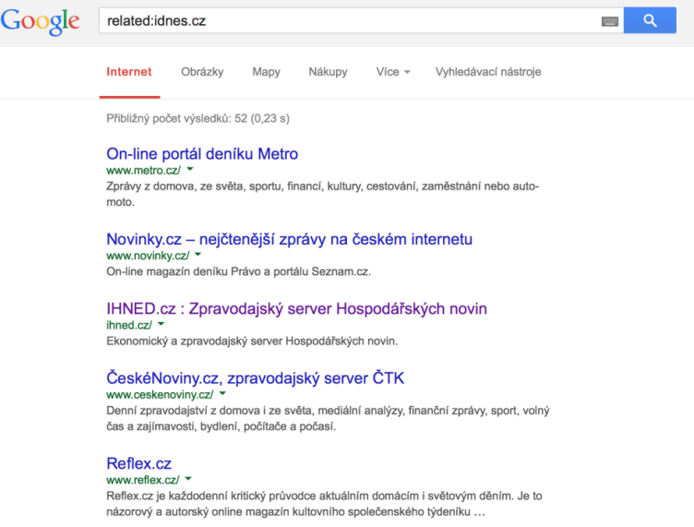The height and width of the screenshot is (527, 694).
Task: Open the Novinky.cz result title
Action: (290, 239)
